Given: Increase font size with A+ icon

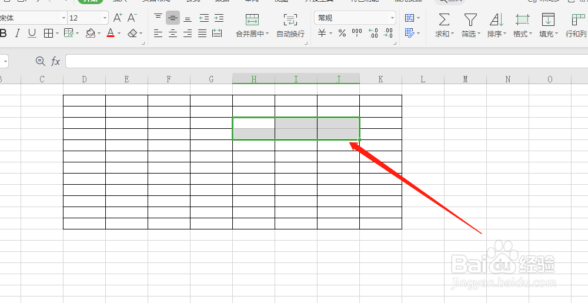Looking at the screenshot, I should (x=118, y=18).
